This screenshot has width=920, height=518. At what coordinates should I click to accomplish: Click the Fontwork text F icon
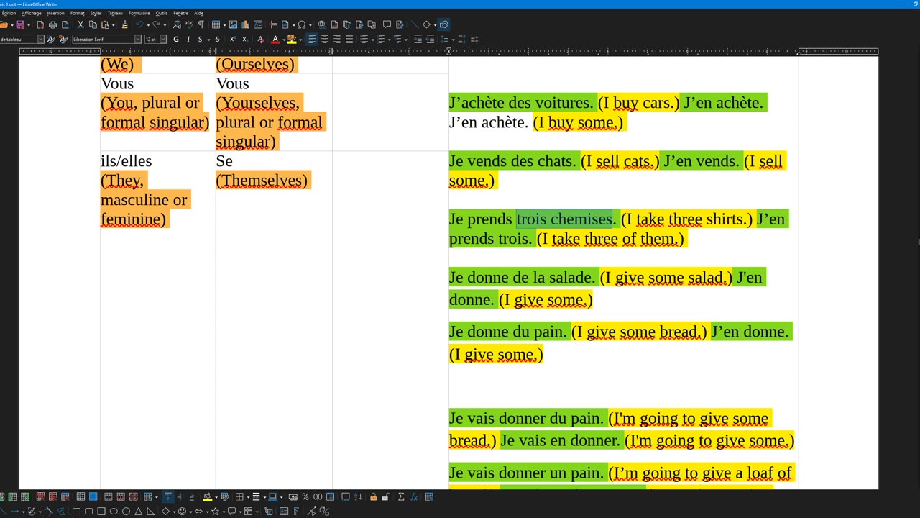[x=297, y=512]
